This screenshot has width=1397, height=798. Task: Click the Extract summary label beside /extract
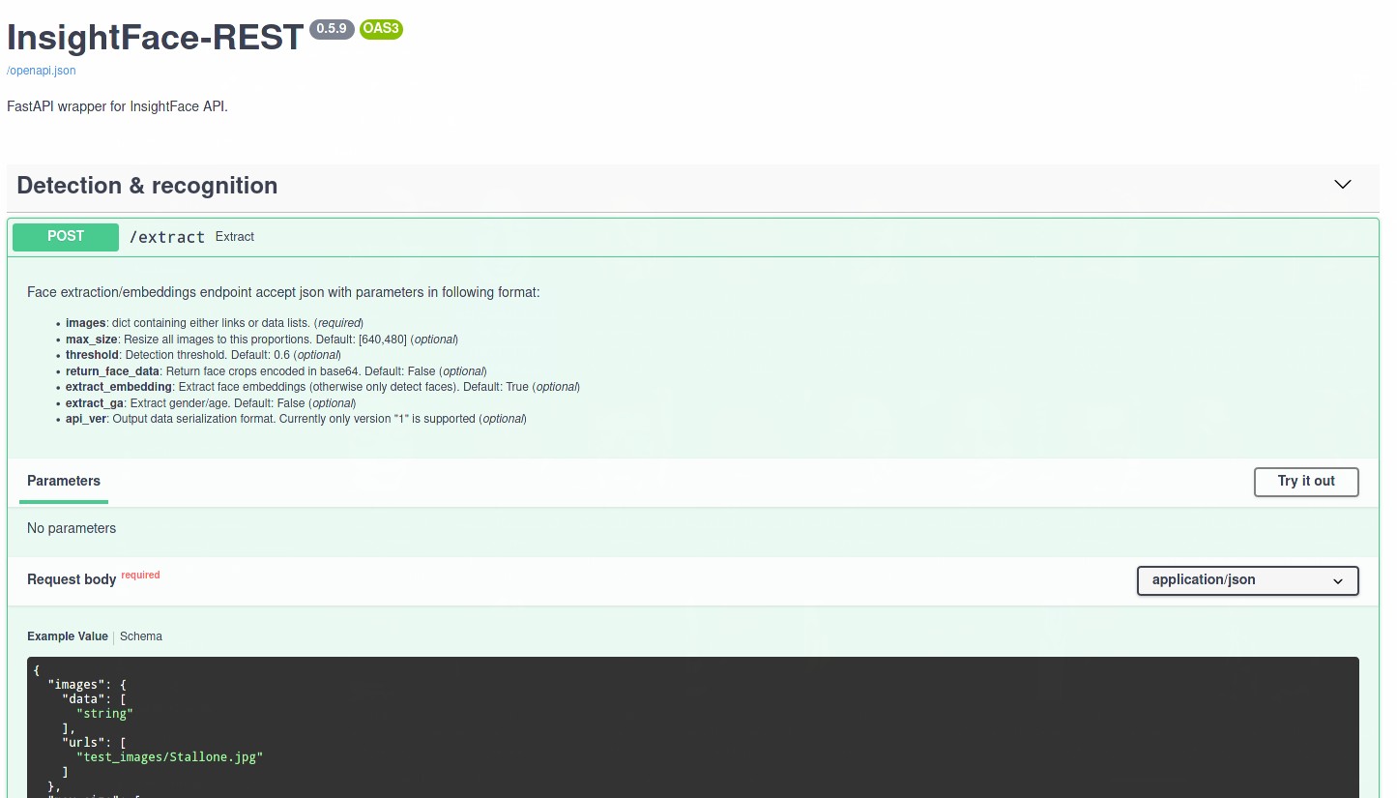point(235,237)
